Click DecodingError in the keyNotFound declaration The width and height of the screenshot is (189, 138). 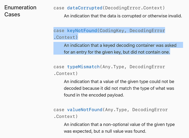pyautogui.click(x=147, y=31)
